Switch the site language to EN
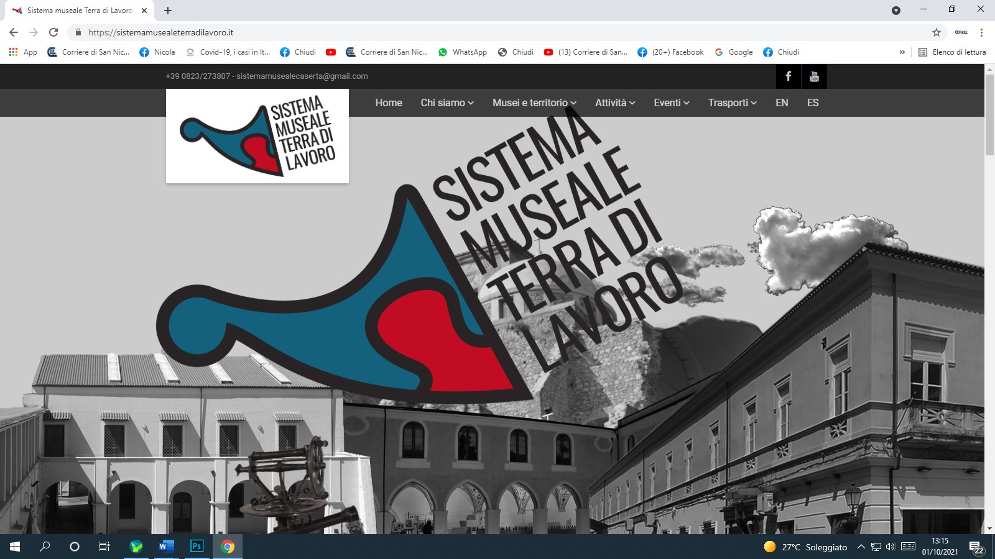The height and width of the screenshot is (559, 995). pos(782,103)
